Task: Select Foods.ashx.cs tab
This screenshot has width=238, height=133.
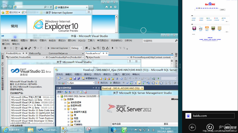Action: (x=93, y=53)
